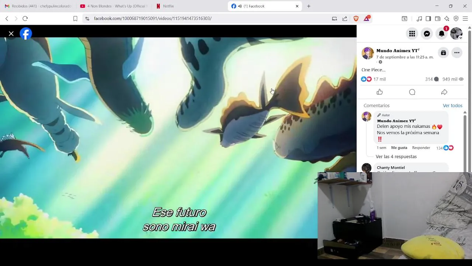This screenshot has width=472, height=266.
Task: Reply with Responder on author's comment
Action: [421, 148]
